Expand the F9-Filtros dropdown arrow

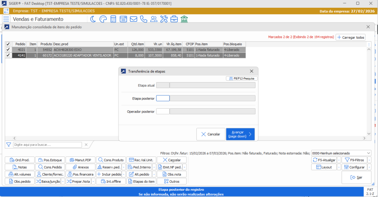tap(369, 160)
